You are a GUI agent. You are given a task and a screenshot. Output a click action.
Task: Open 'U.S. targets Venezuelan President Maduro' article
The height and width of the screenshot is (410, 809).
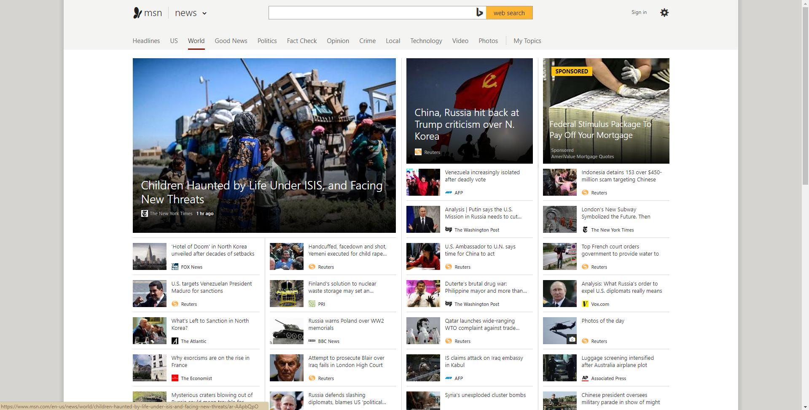coord(212,287)
